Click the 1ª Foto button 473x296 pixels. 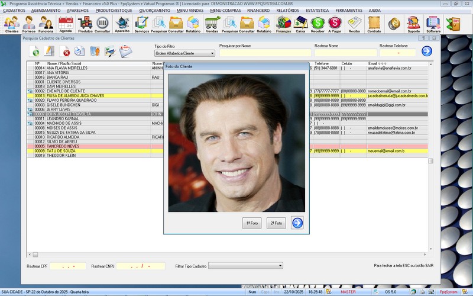(x=252, y=223)
